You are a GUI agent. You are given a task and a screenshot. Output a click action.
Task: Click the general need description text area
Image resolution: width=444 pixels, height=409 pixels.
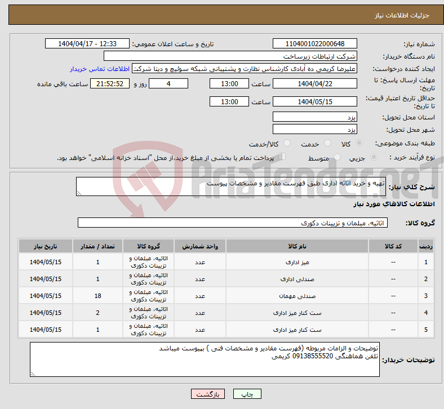click(x=231, y=186)
